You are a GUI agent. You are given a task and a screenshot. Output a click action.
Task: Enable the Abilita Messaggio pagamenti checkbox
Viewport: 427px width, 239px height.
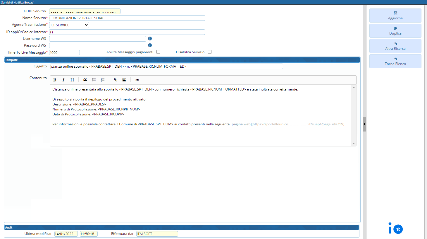click(159, 52)
